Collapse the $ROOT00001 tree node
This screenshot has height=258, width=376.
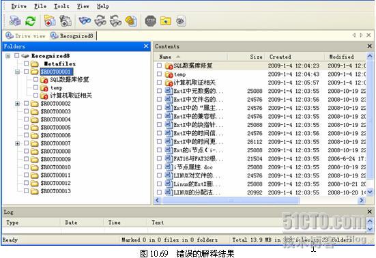[x=17, y=72]
